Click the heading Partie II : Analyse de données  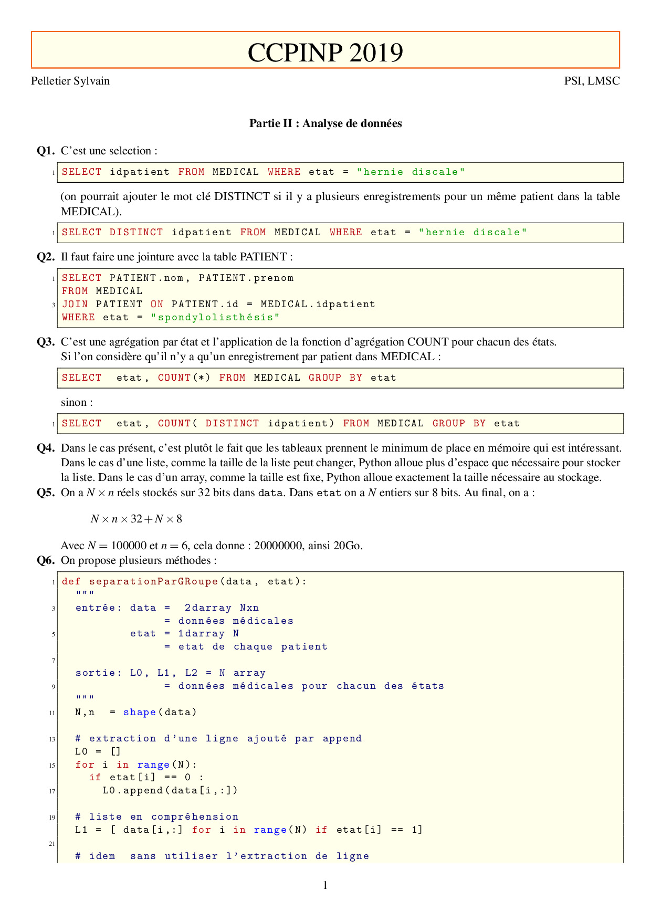click(325, 123)
